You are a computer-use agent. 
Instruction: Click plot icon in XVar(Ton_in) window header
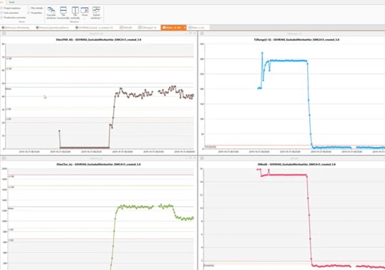4,159
